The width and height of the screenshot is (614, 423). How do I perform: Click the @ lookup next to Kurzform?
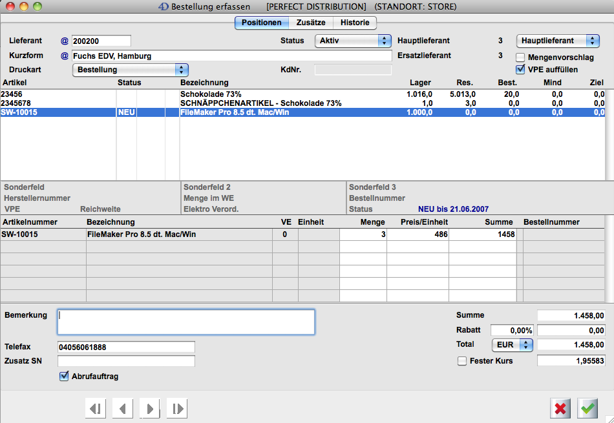(x=64, y=56)
